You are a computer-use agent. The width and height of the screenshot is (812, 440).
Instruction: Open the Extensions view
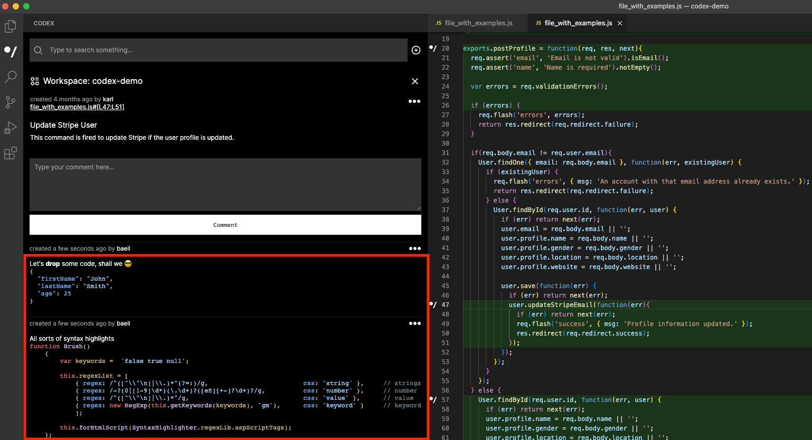coord(11,153)
